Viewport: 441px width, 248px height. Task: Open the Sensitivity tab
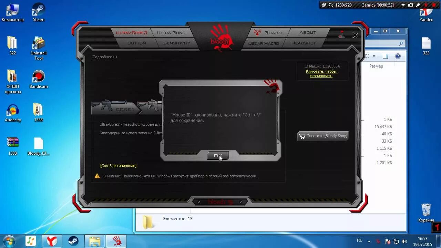click(x=176, y=43)
